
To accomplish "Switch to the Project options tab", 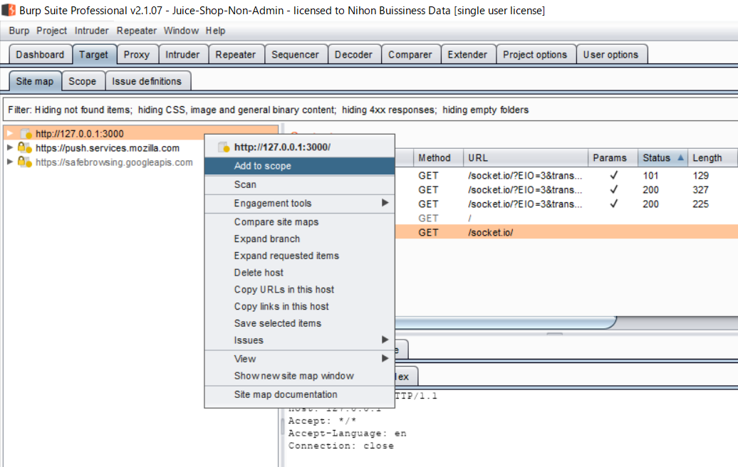I will pos(535,55).
